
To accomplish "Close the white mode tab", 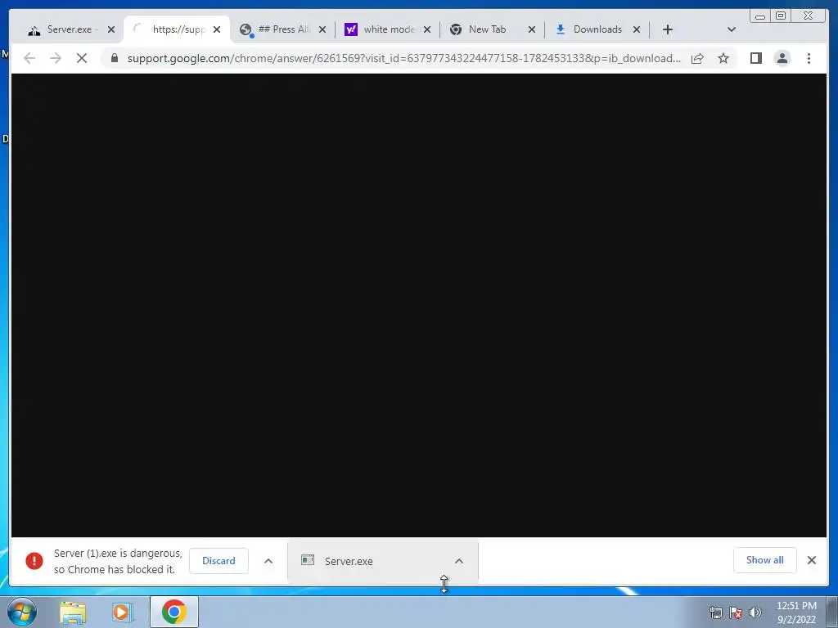I will coord(427,29).
